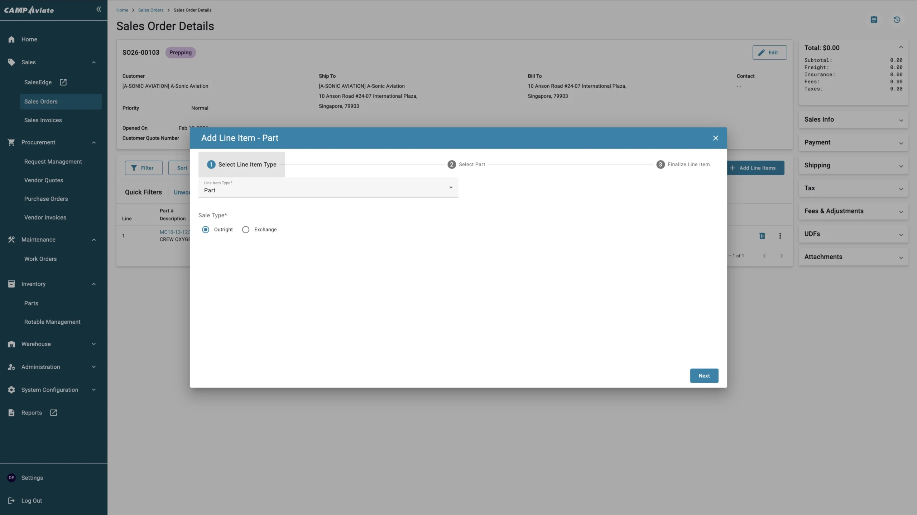Image resolution: width=917 pixels, height=515 pixels.
Task: Go to step 2 Select Part
Action: [x=466, y=165]
